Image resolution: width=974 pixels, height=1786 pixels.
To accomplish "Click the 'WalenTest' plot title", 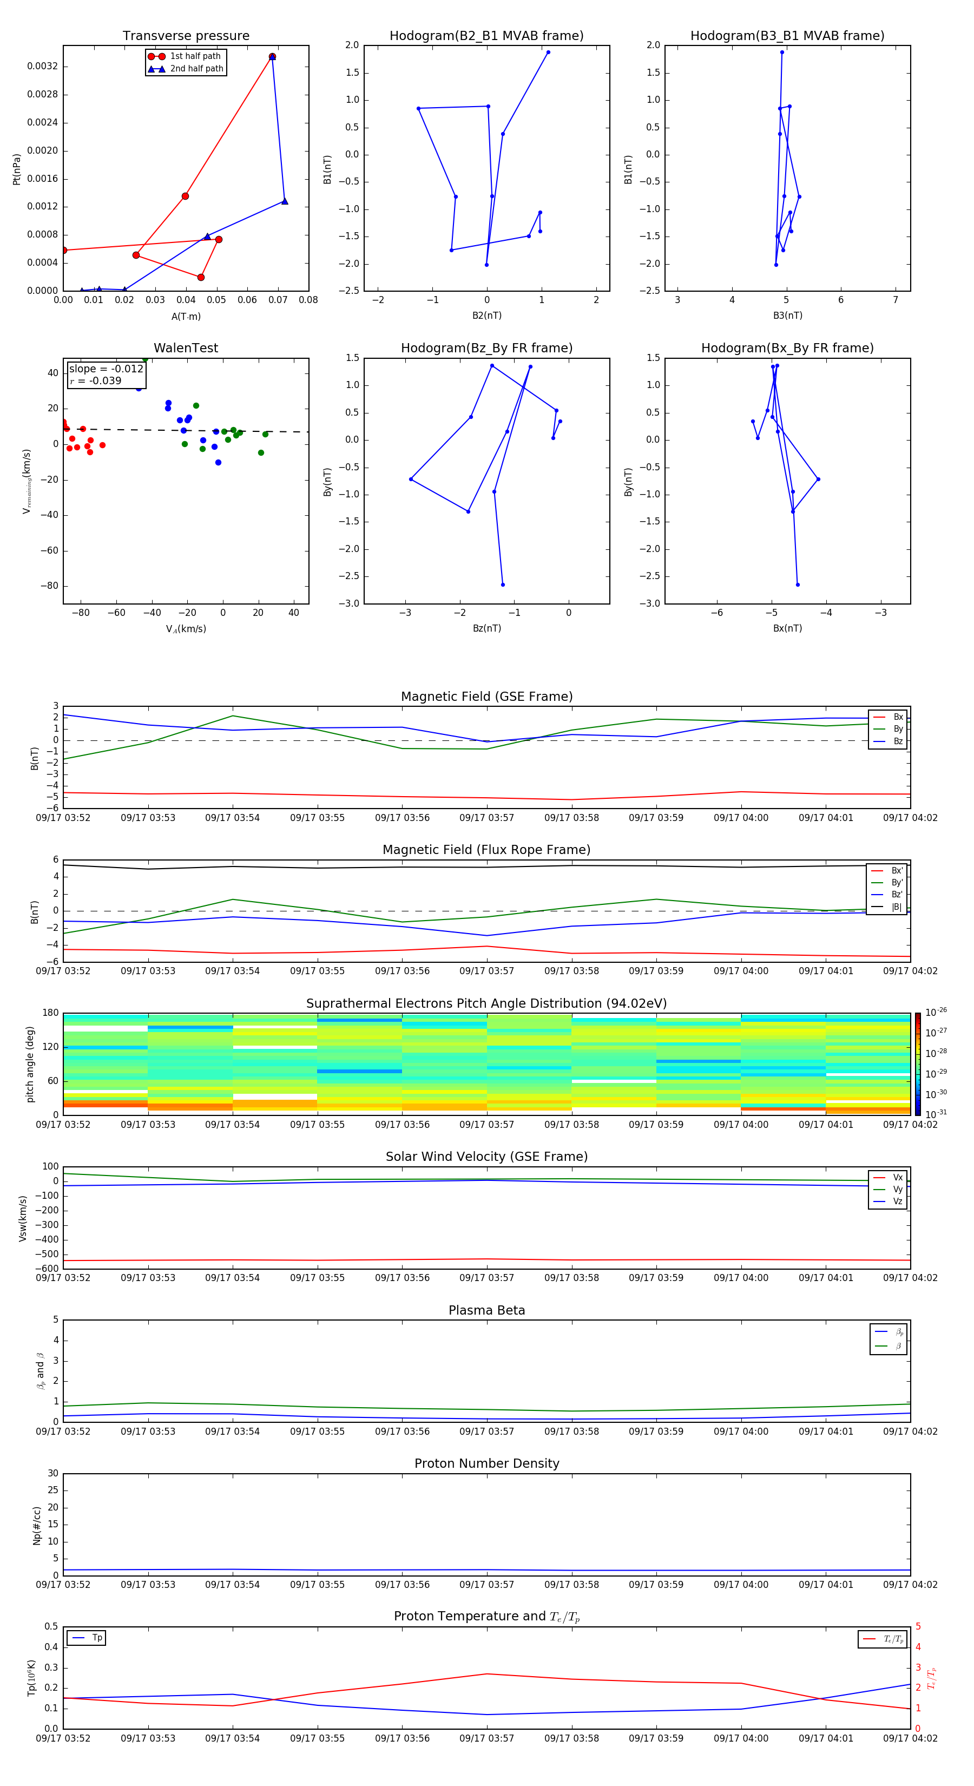I will 186,348.
